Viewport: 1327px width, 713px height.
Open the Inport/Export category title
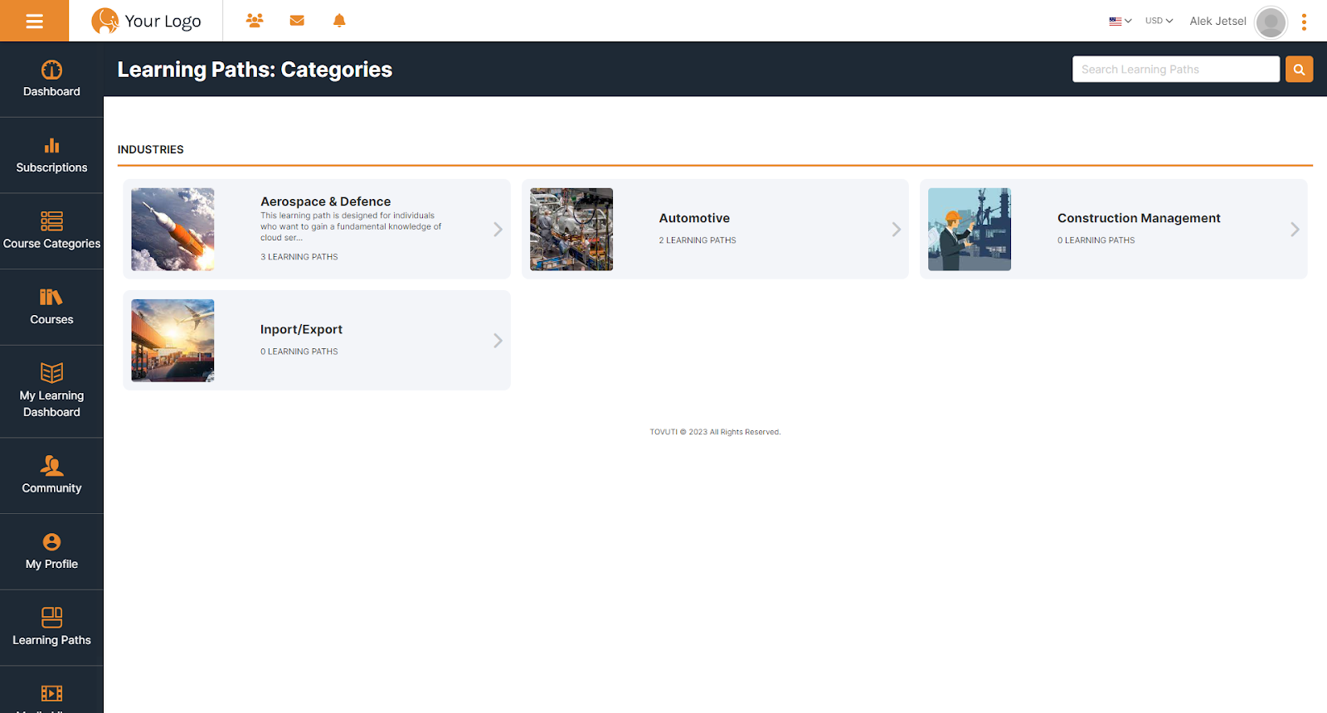301,329
